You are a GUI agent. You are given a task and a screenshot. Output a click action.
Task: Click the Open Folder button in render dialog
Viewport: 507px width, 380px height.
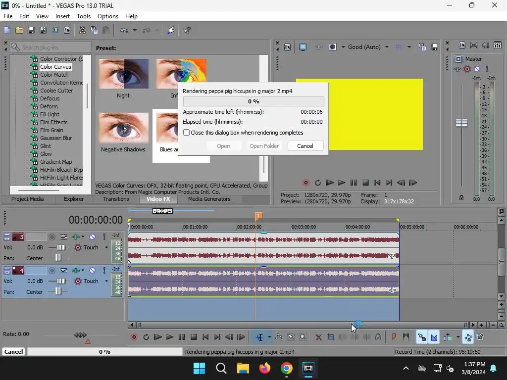click(264, 146)
